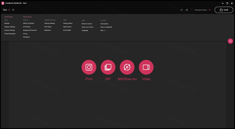Open Sharing Settings
Screen dimensions: 235x129
click(x=50, y=23)
